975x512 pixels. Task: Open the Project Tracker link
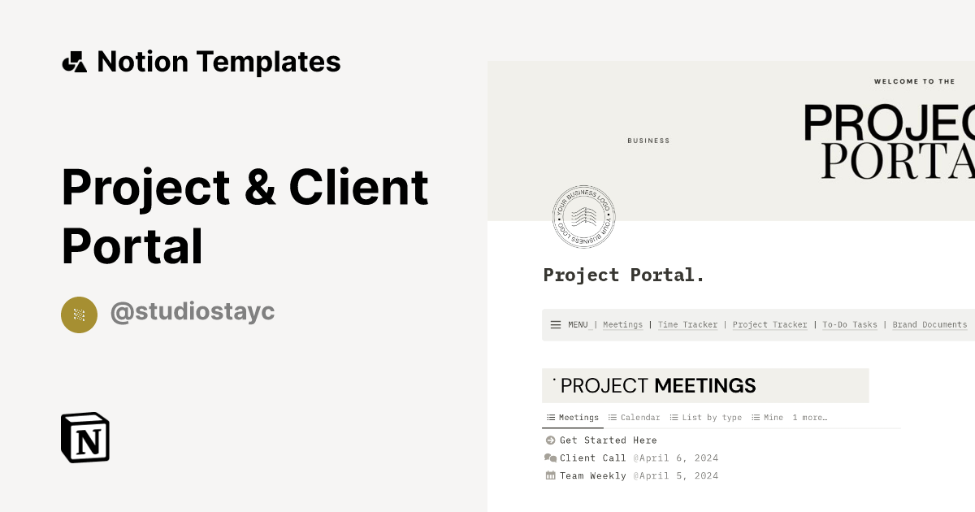click(x=769, y=324)
